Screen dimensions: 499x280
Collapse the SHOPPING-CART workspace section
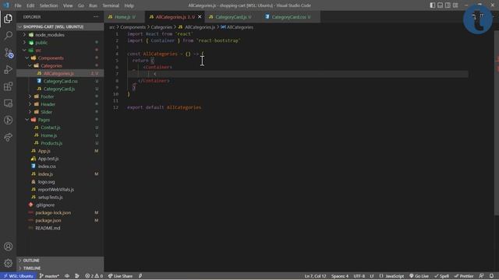(x=61, y=27)
